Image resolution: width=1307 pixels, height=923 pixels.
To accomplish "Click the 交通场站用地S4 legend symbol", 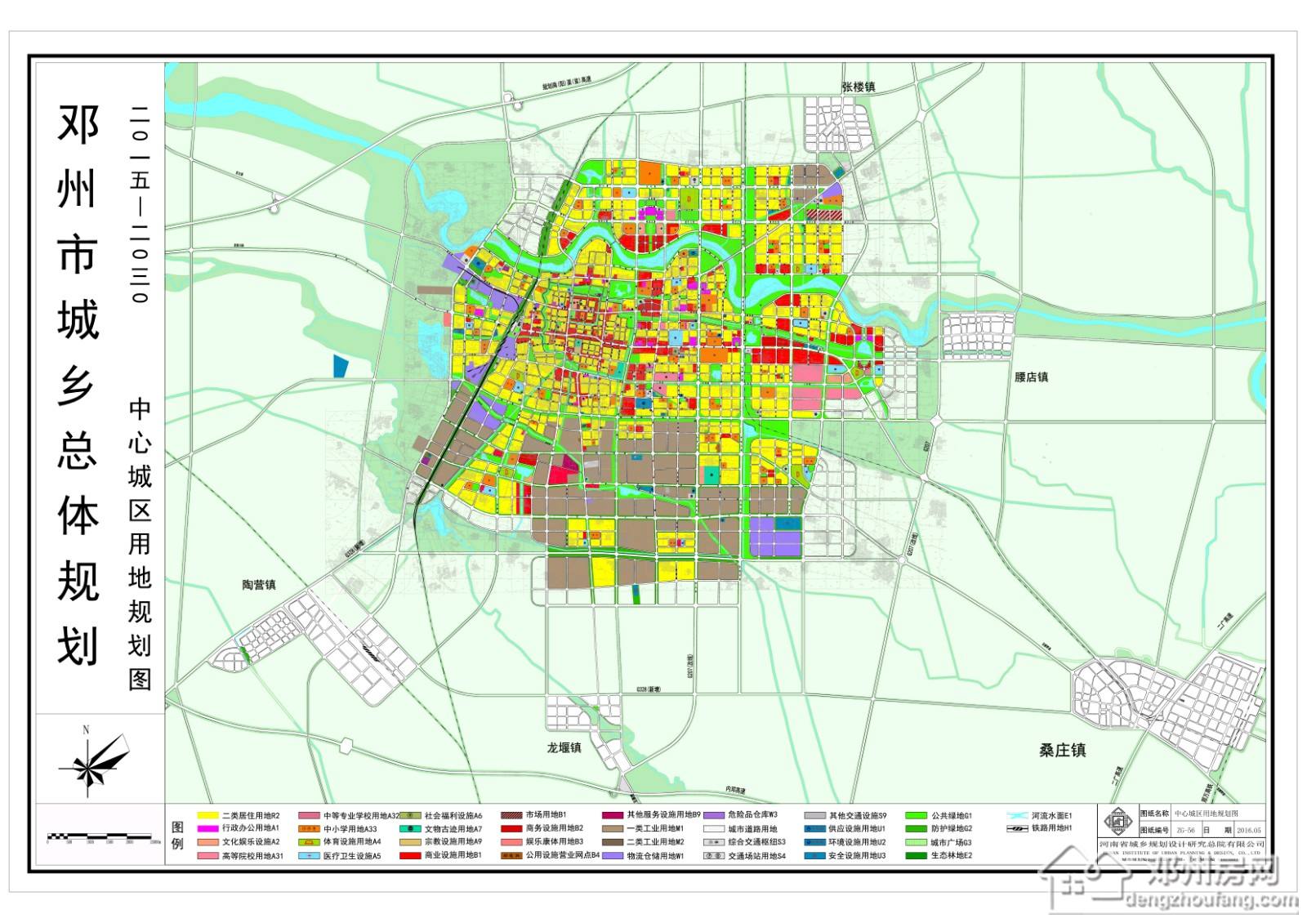I will [x=714, y=856].
